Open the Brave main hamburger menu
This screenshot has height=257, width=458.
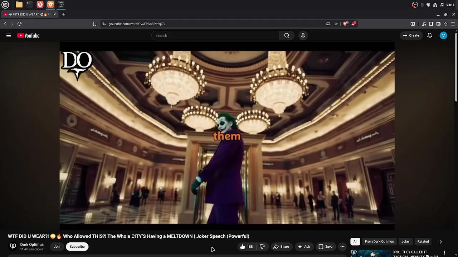point(453,24)
